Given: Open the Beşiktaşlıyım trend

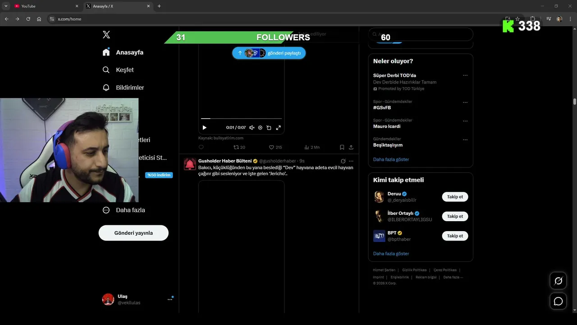Looking at the screenshot, I should (x=388, y=145).
